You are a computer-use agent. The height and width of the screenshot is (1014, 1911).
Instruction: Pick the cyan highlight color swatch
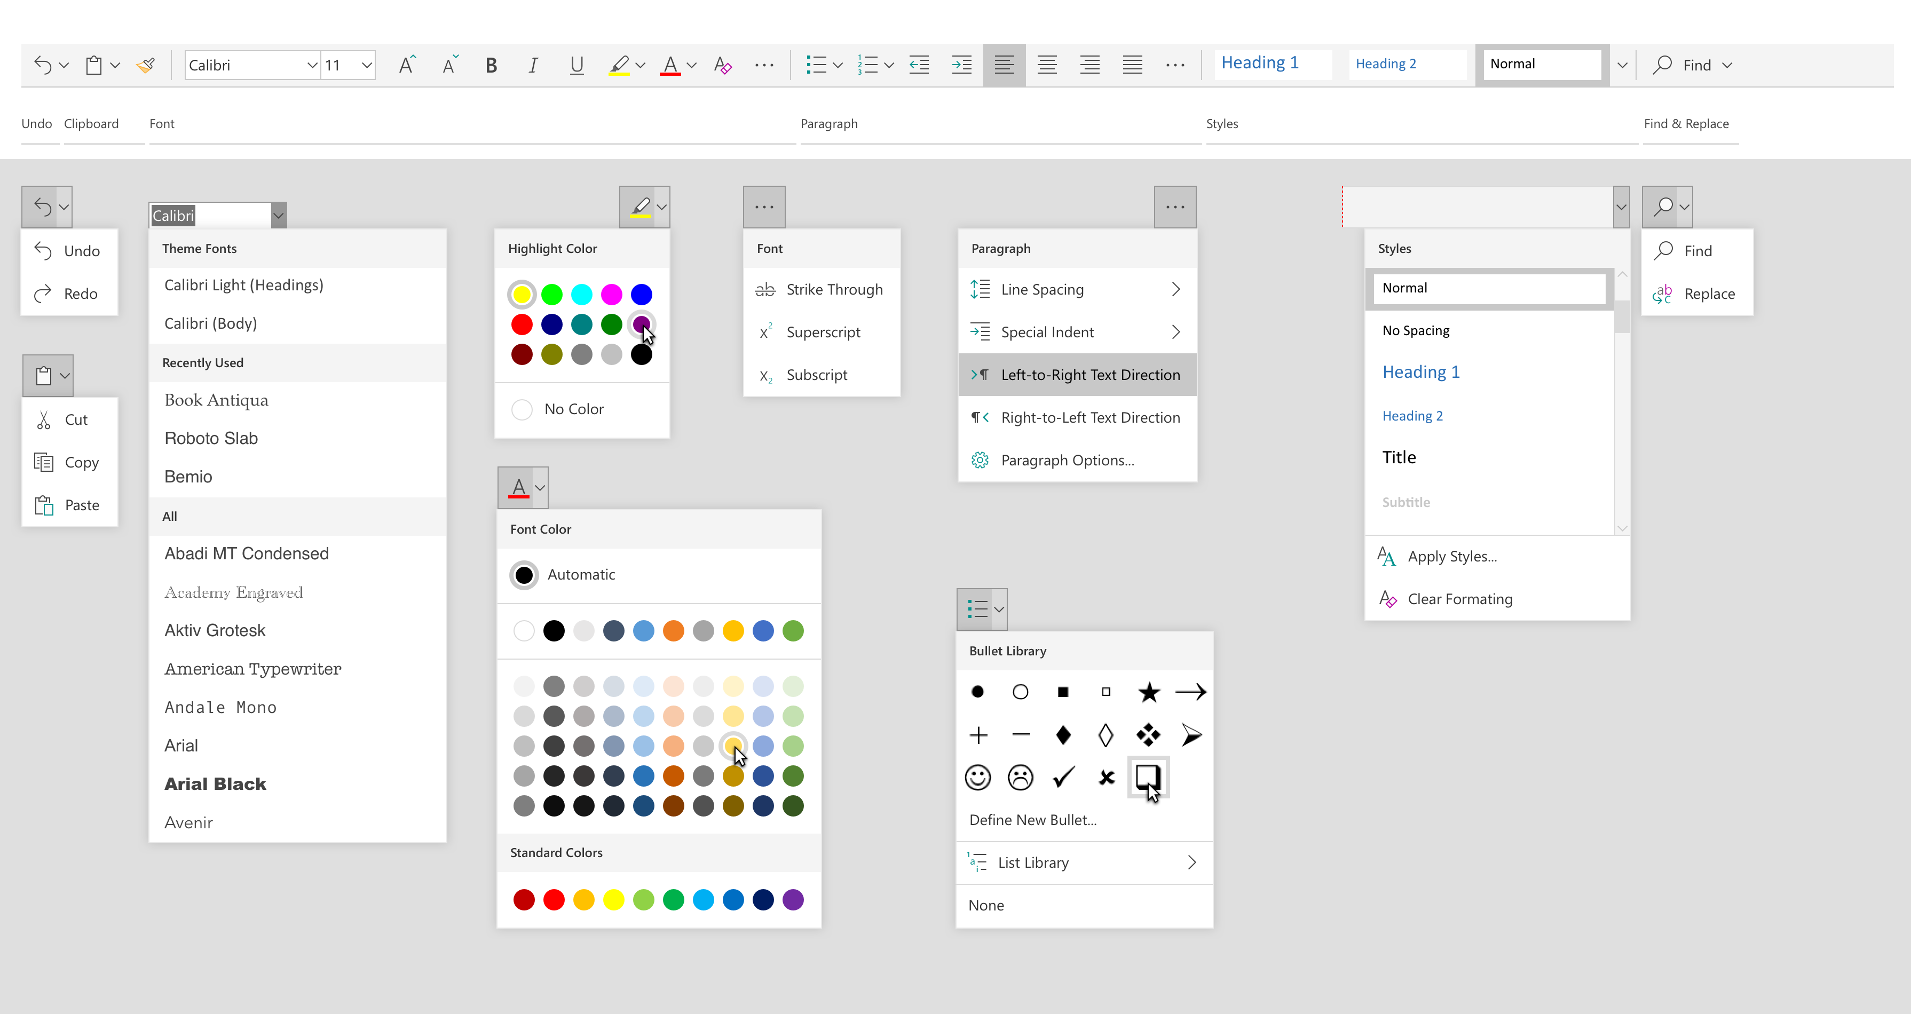pos(582,295)
